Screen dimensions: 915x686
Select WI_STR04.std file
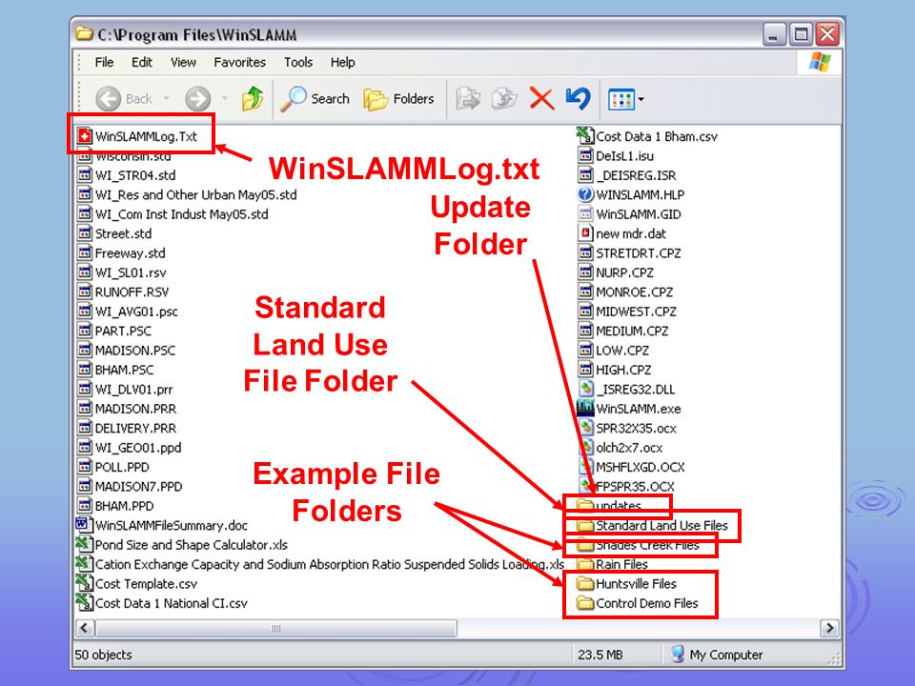(x=127, y=175)
